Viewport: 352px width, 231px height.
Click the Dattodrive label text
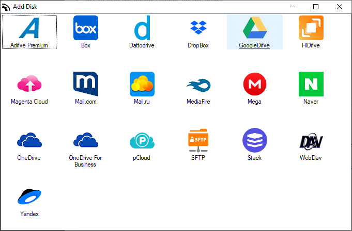[x=142, y=45]
